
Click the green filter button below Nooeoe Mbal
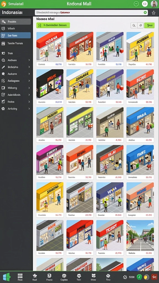tap(53, 25)
